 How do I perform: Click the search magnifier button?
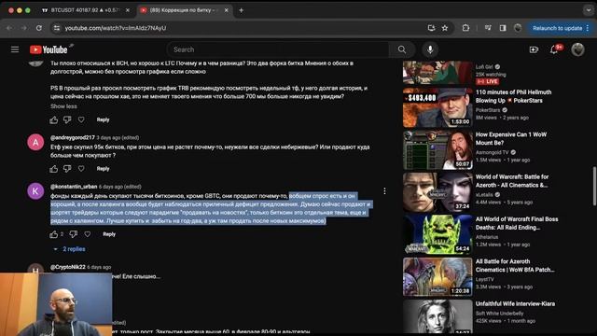coord(402,49)
